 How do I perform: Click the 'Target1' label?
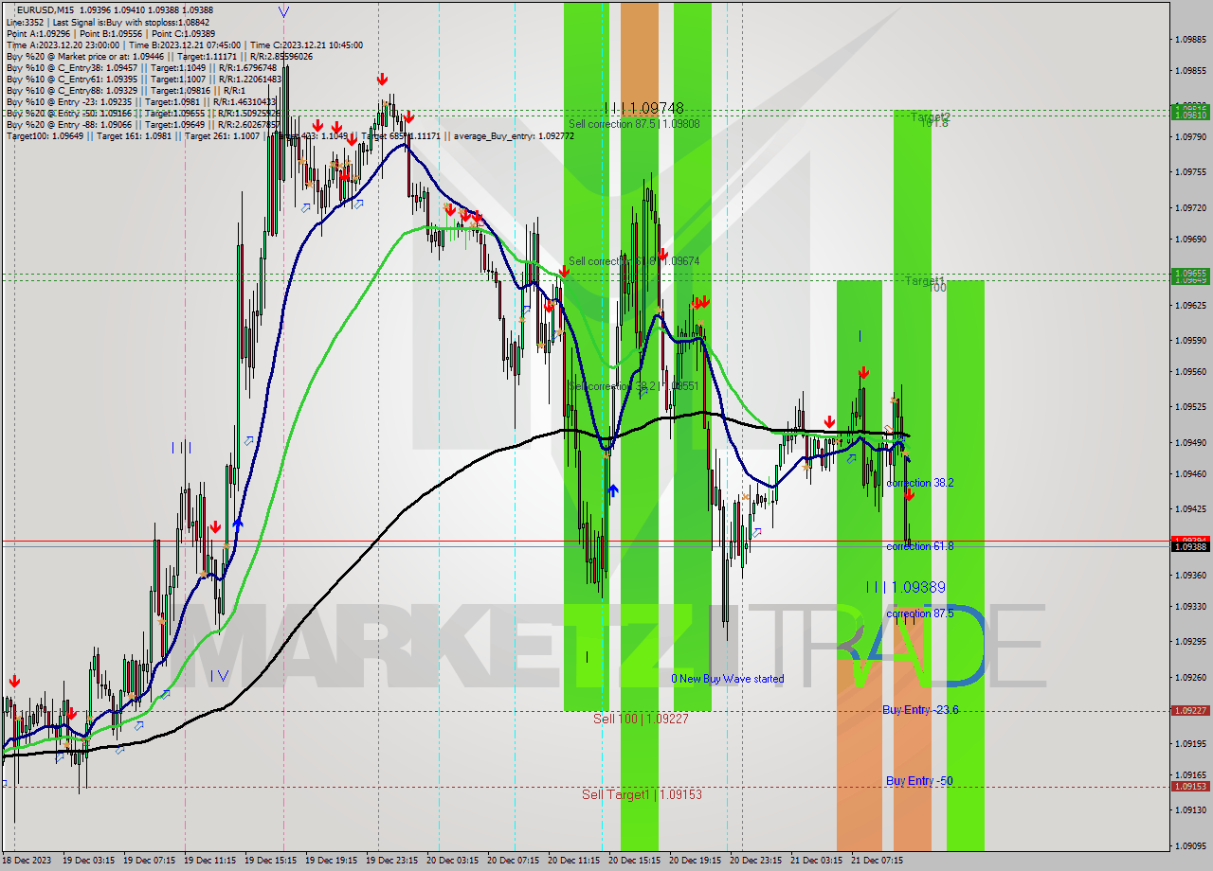925,281
